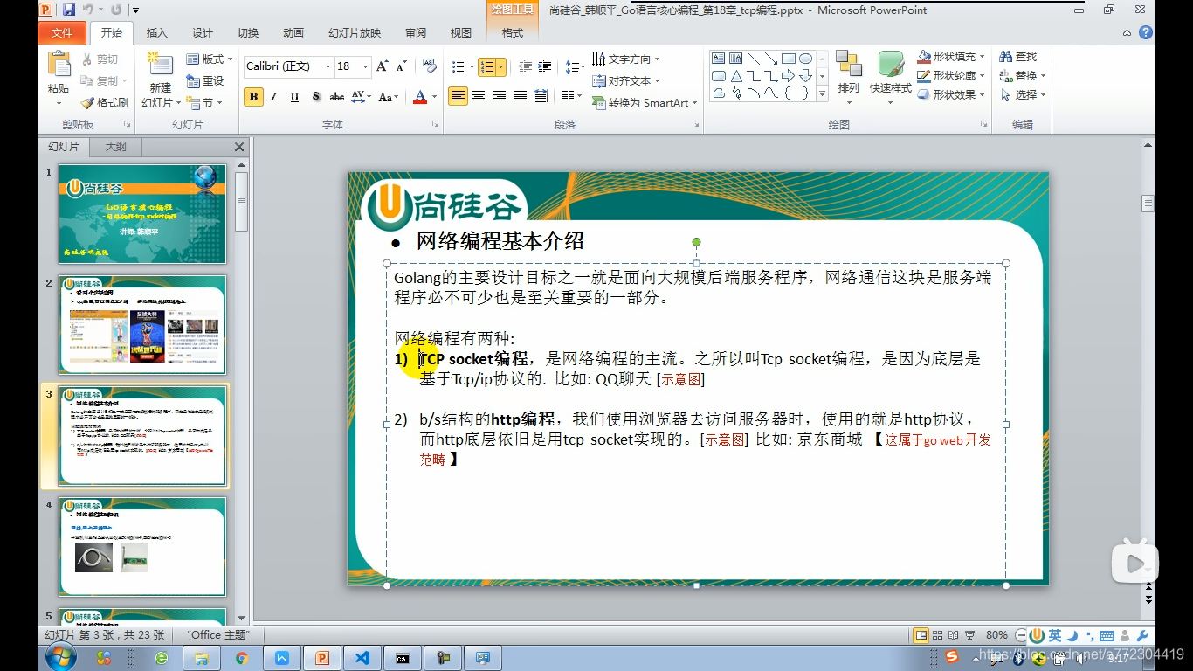
Task: Pick the oval shape in shapes gallery
Action: click(805, 59)
